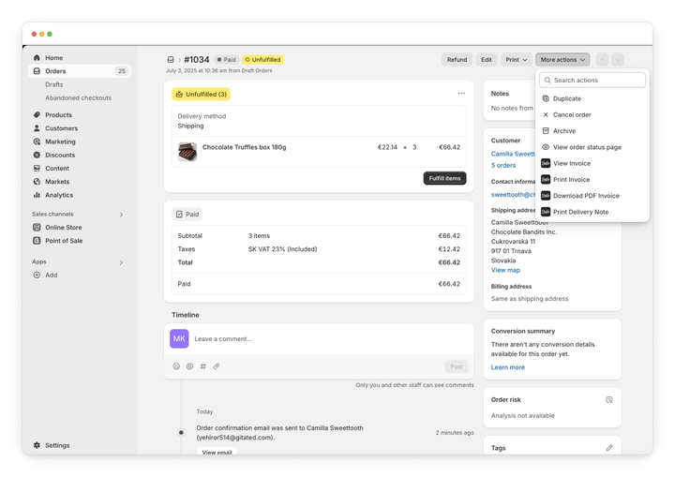Click the Content icon in sidebar
This screenshot has height=477, width=675.
pyautogui.click(x=37, y=169)
